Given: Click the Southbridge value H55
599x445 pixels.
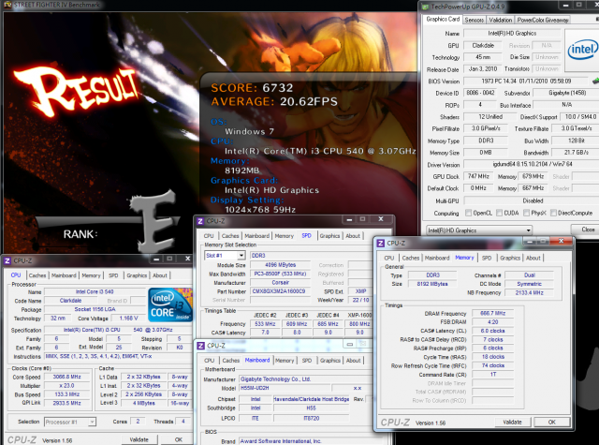Looking at the screenshot, I should coord(312,408).
